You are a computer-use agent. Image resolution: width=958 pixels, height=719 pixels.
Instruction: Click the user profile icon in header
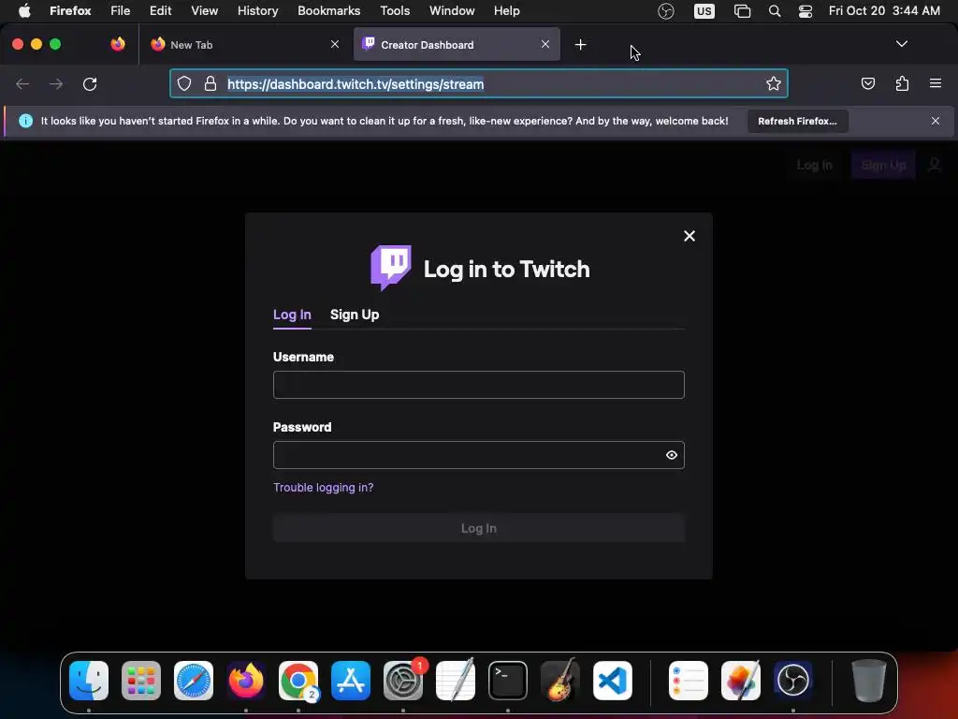[935, 165]
